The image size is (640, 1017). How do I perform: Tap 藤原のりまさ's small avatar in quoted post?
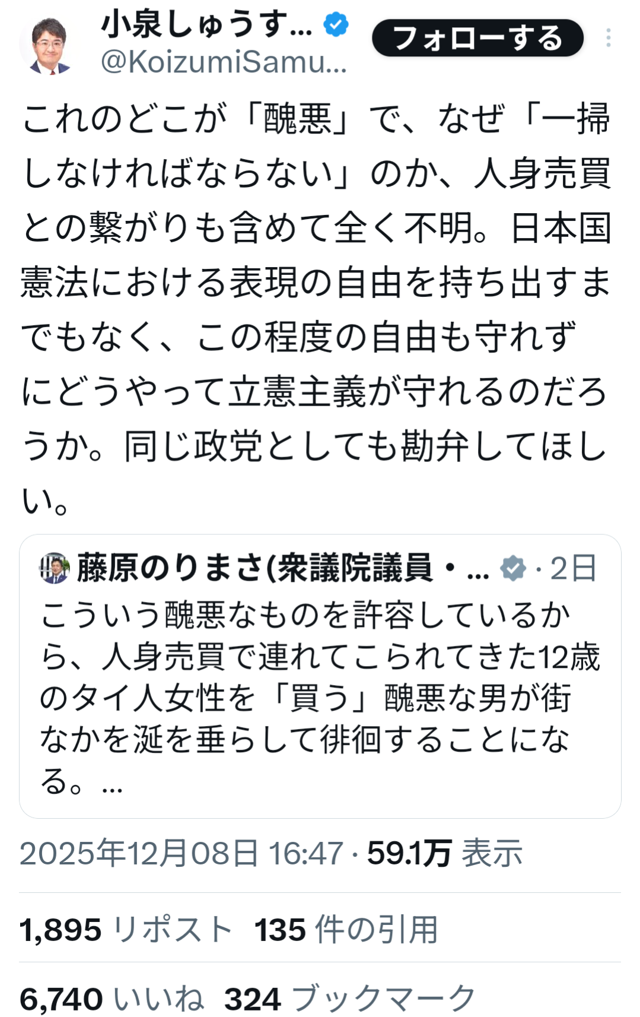[55, 568]
